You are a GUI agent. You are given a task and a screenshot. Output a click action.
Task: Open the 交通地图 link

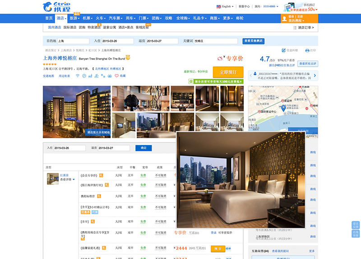[x=48, y=76]
